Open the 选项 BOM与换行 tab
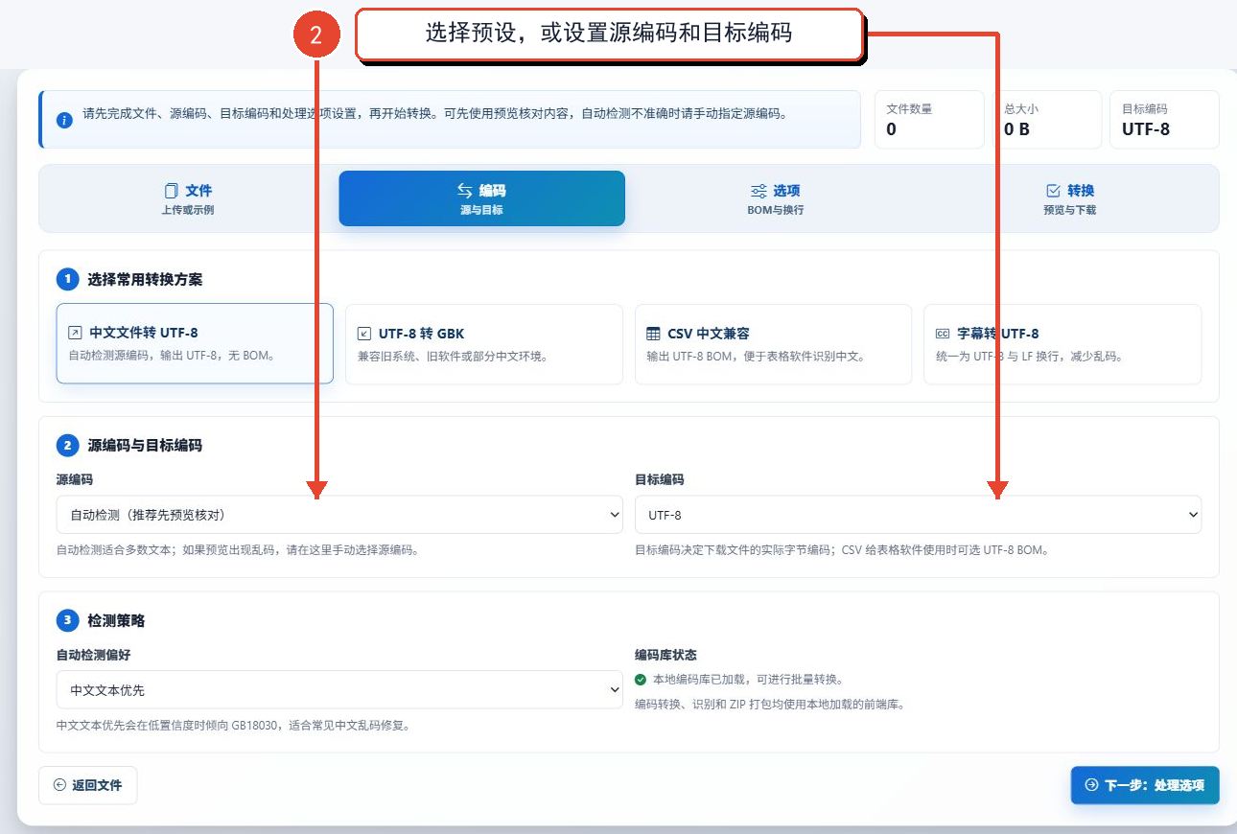This screenshot has width=1237, height=834. (x=776, y=198)
